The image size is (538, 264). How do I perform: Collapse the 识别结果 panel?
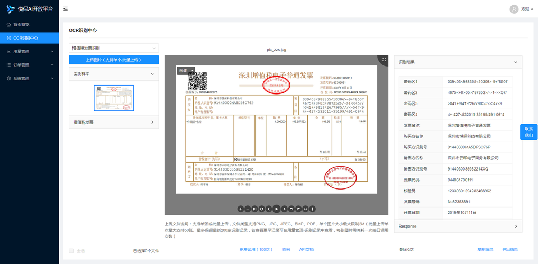pyautogui.click(x=458, y=62)
